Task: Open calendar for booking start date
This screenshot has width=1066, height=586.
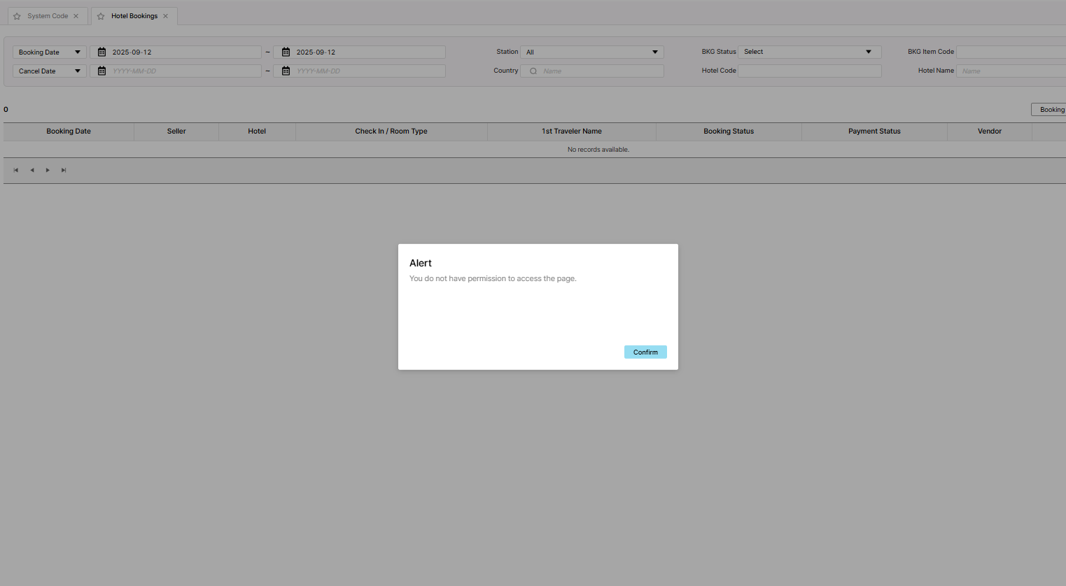Action: pos(101,52)
